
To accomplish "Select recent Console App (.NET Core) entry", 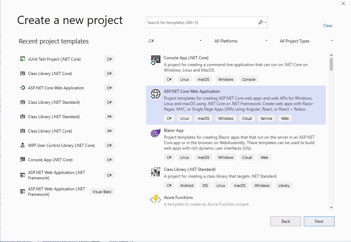I will coord(67,160).
